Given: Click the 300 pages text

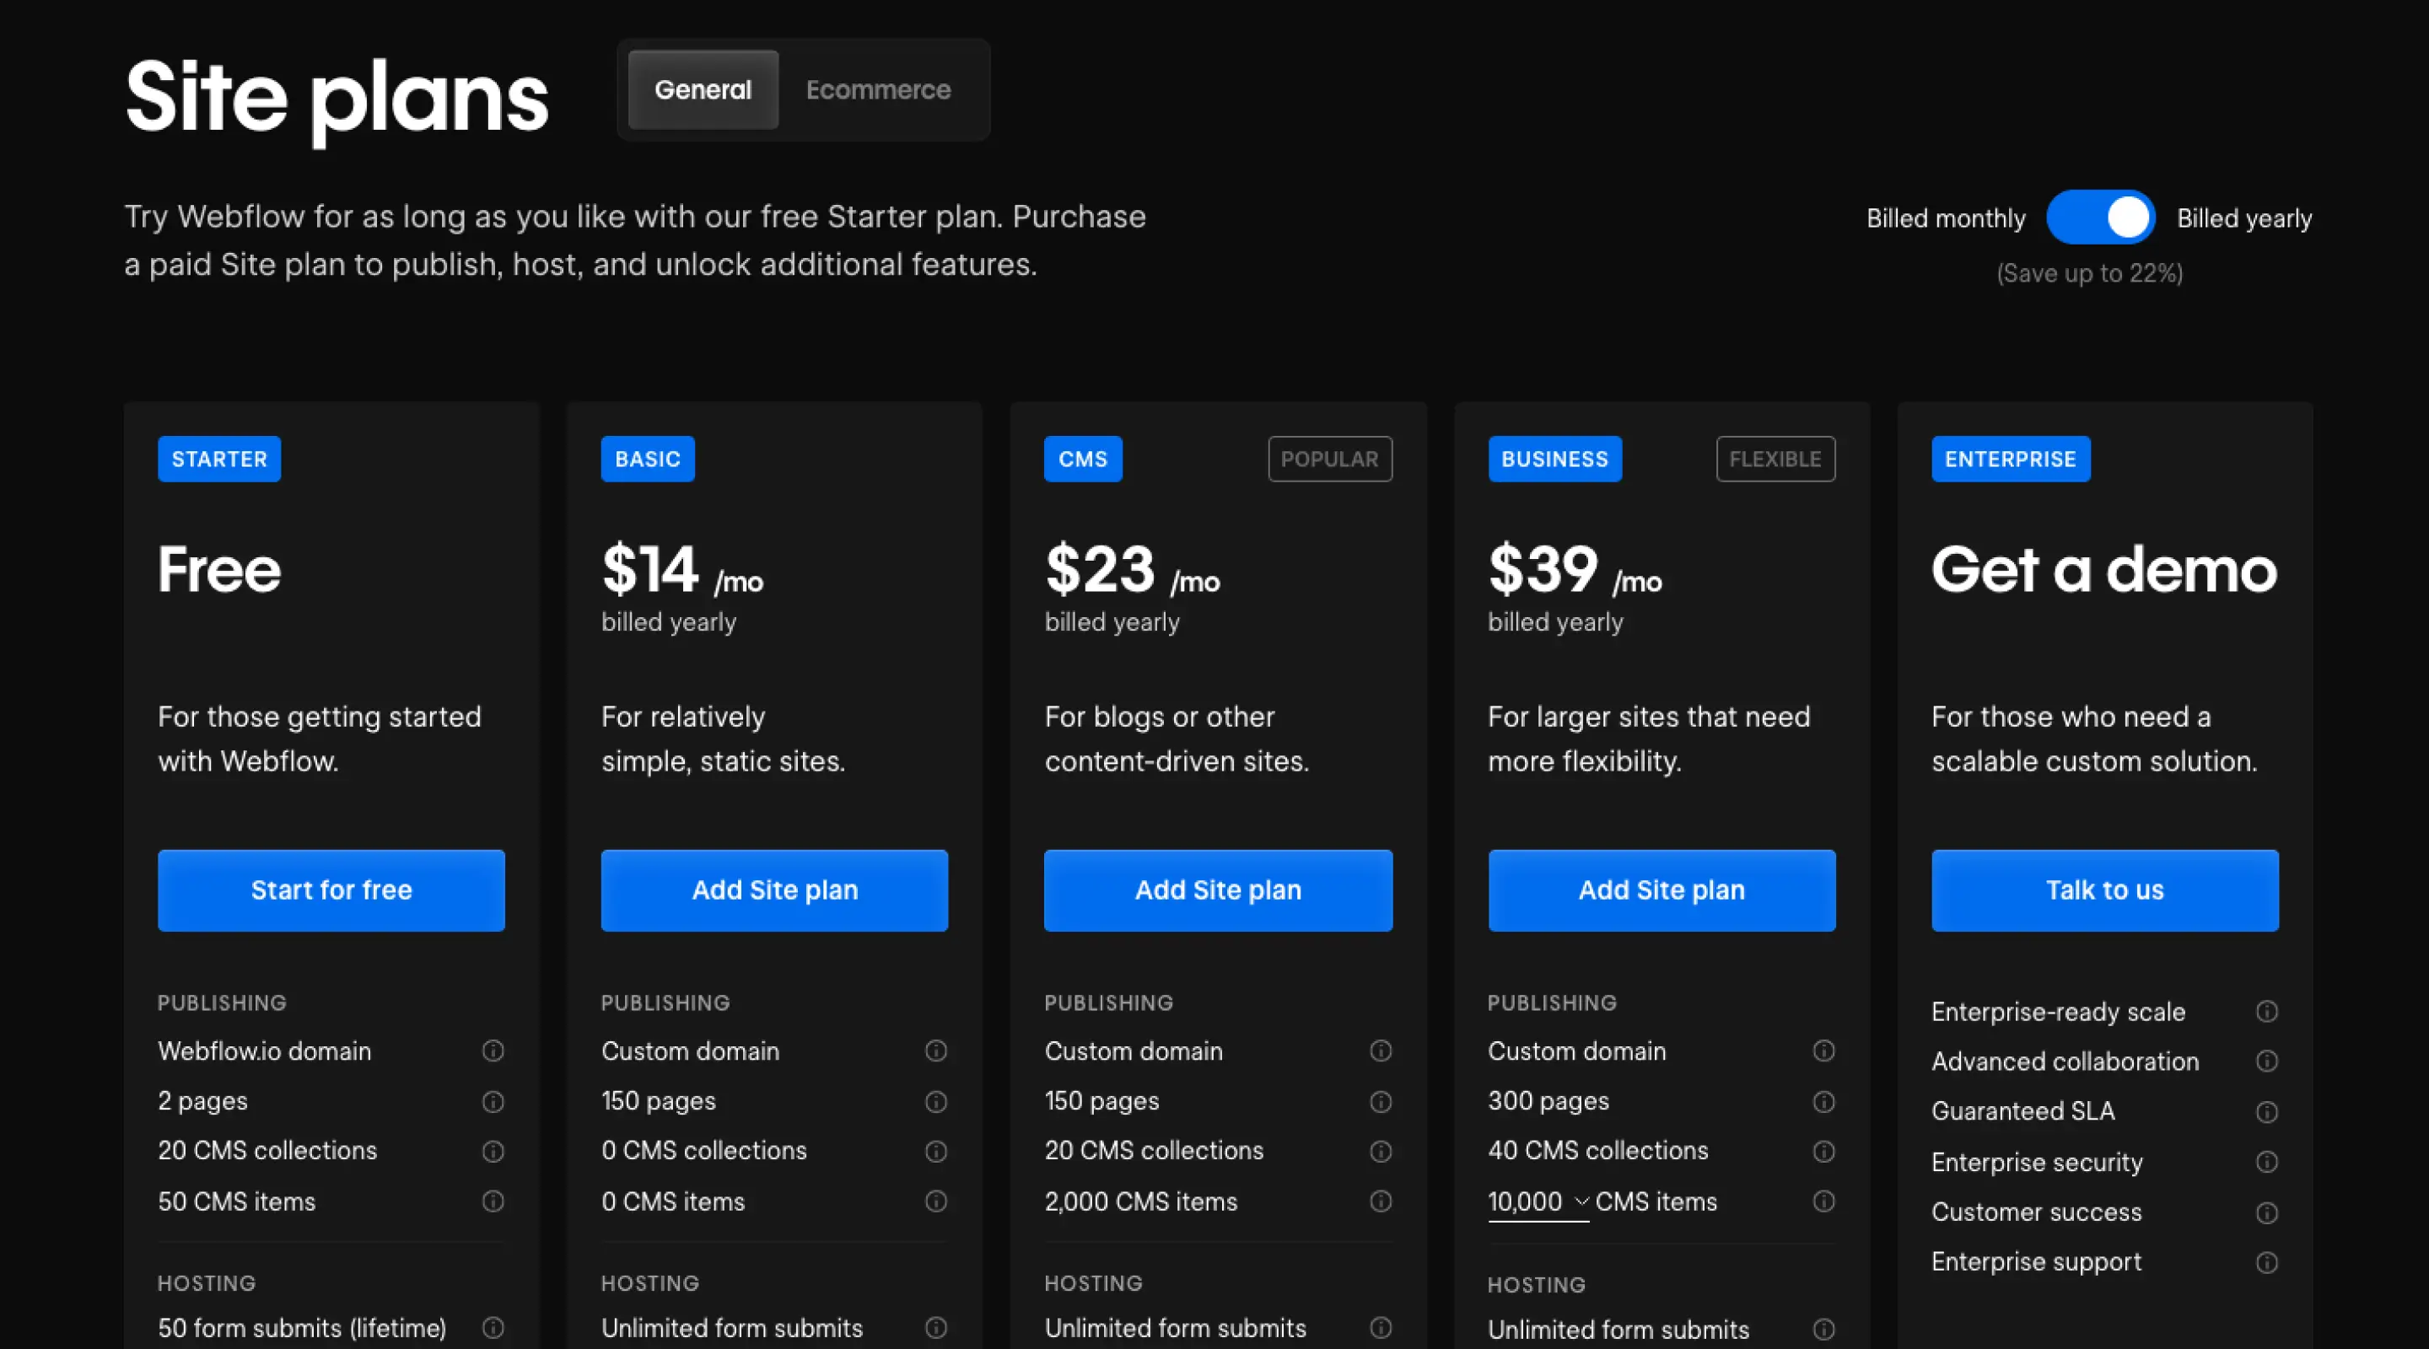Looking at the screenshot, I should tap(1548, 1101).
